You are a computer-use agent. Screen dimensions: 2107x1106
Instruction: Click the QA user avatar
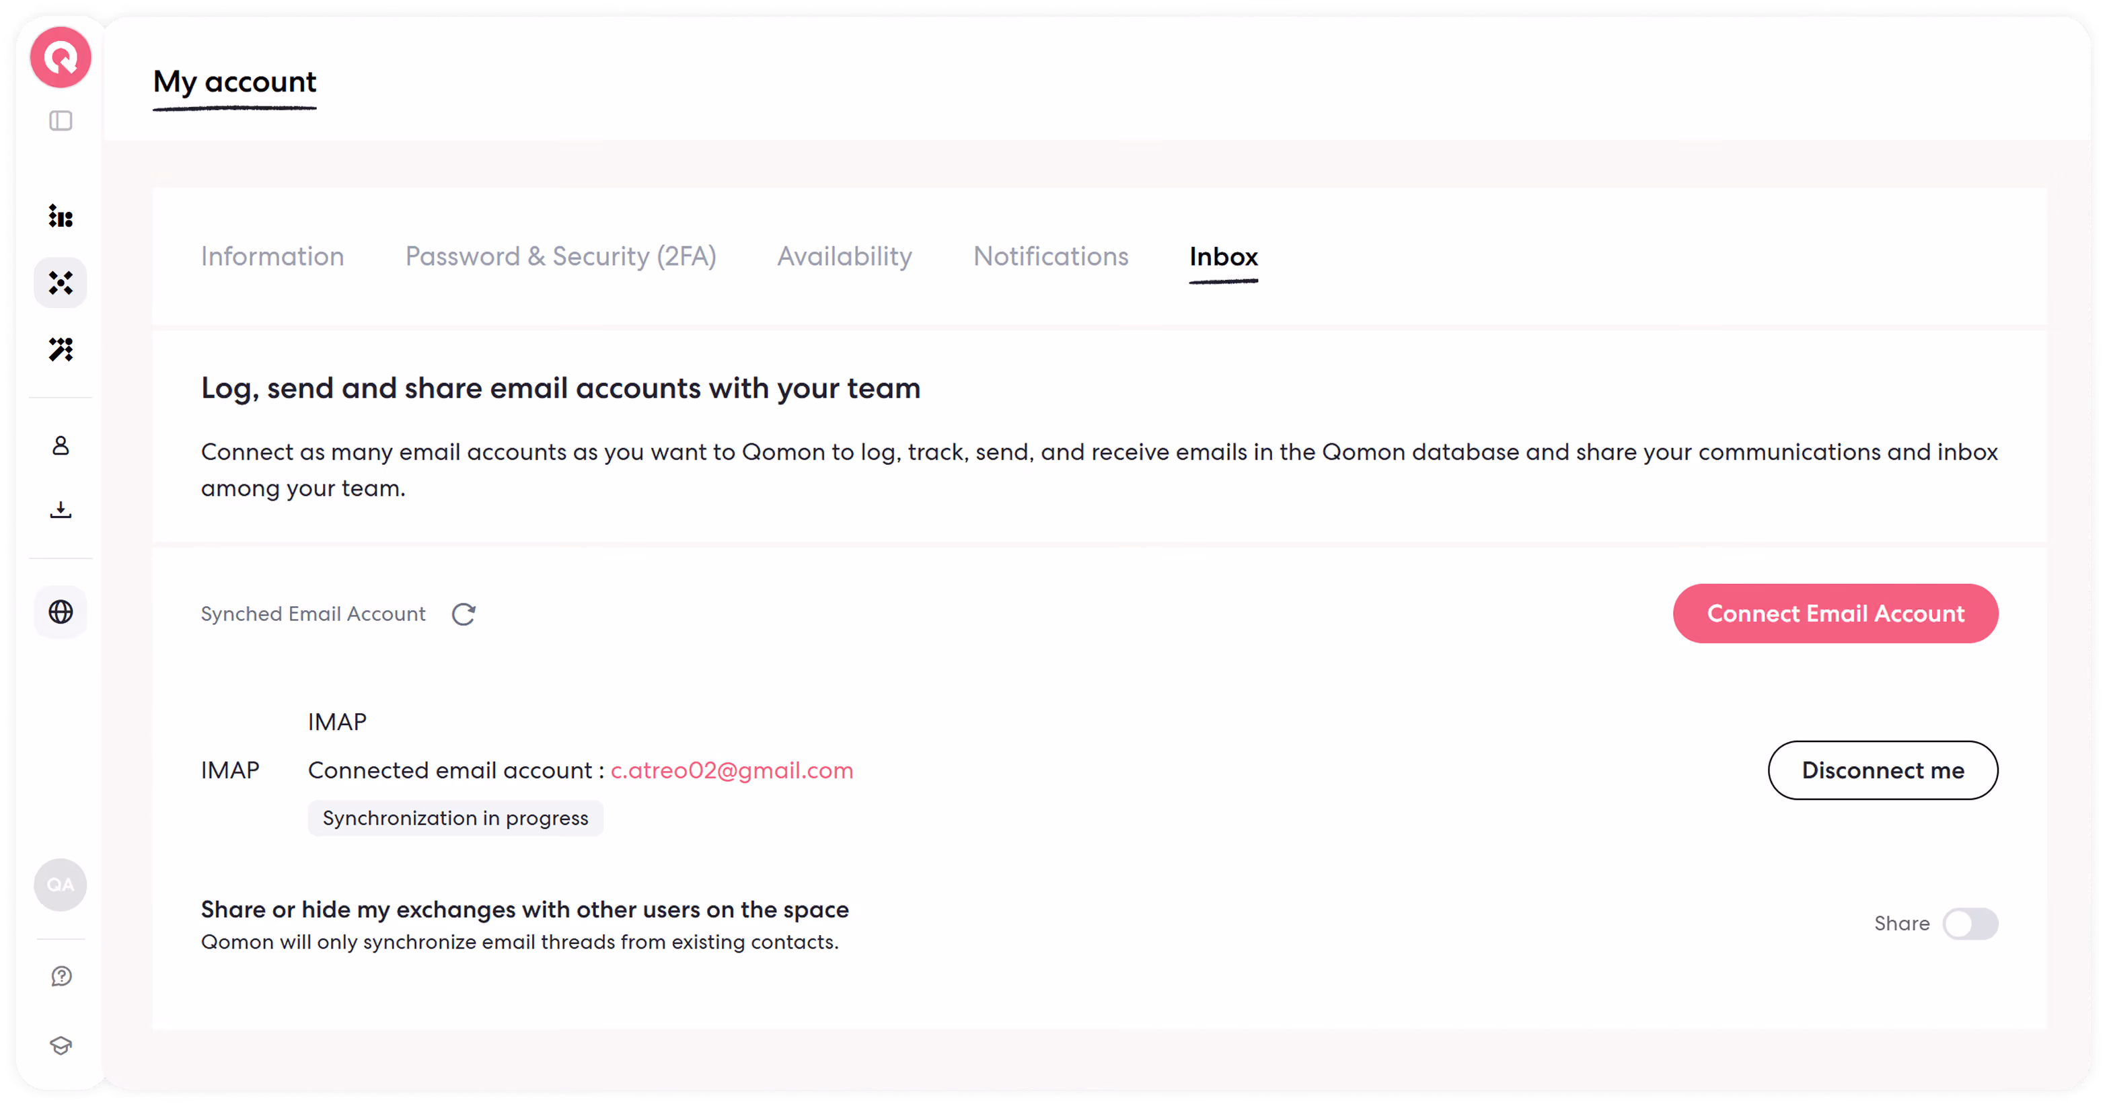tap(61, 885)
